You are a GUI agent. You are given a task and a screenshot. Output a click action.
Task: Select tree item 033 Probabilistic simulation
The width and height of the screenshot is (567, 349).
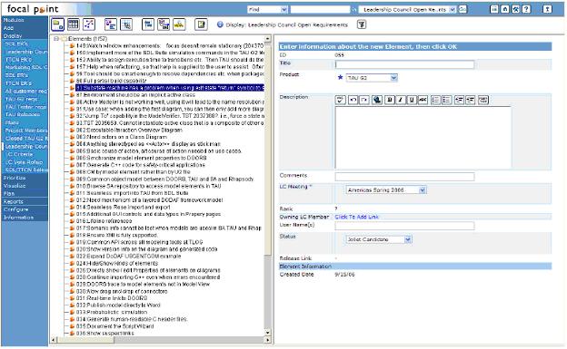click(112, 312)
